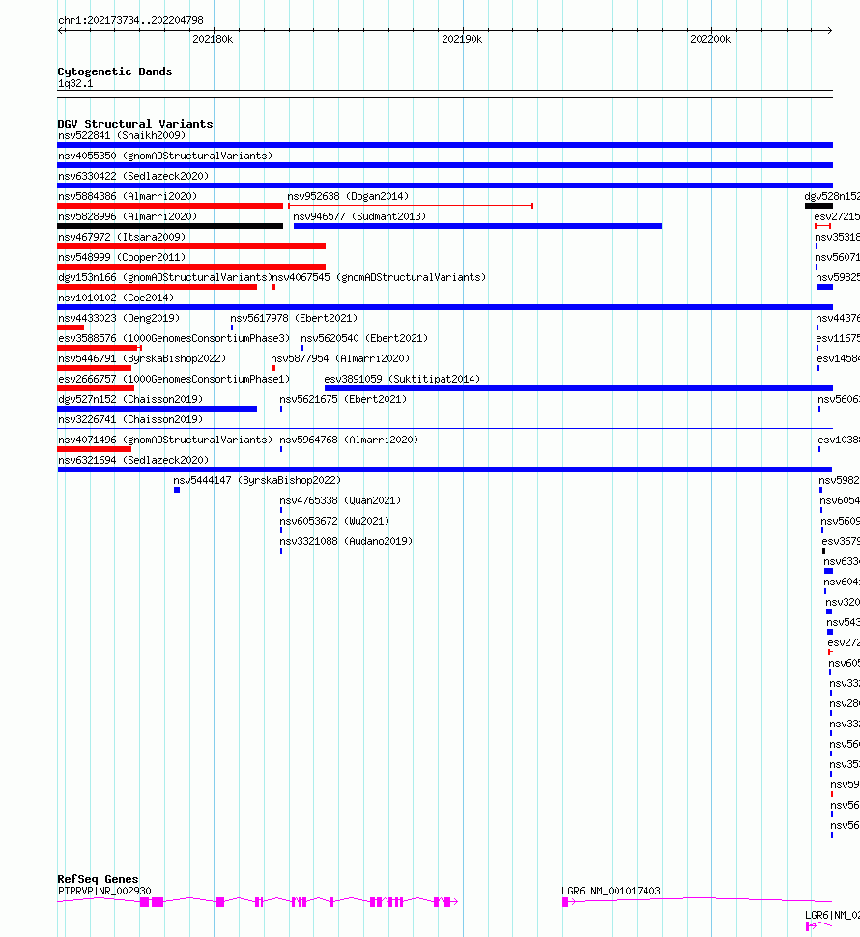Click the nsv6053672 (Wu2021) label
This screenshot has width=860, height=937.
[x=334, y=522]
